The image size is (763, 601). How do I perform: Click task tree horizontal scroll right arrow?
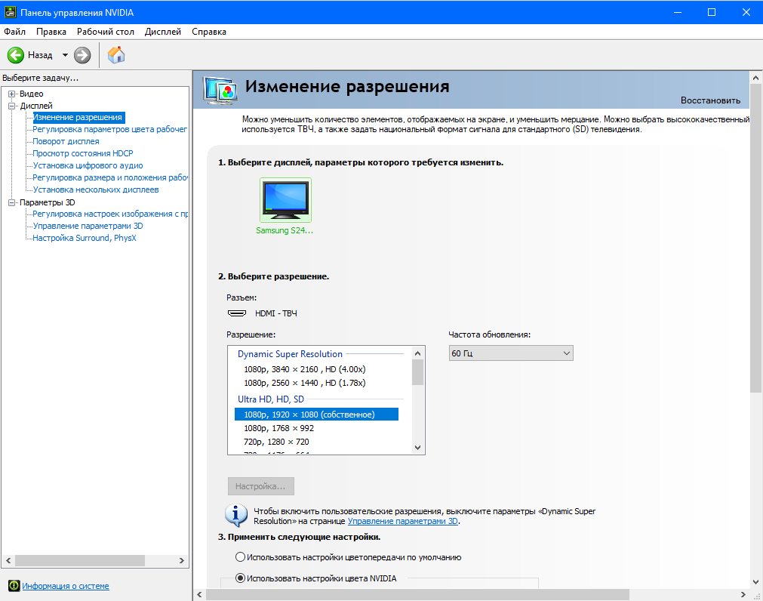[182, 561]
